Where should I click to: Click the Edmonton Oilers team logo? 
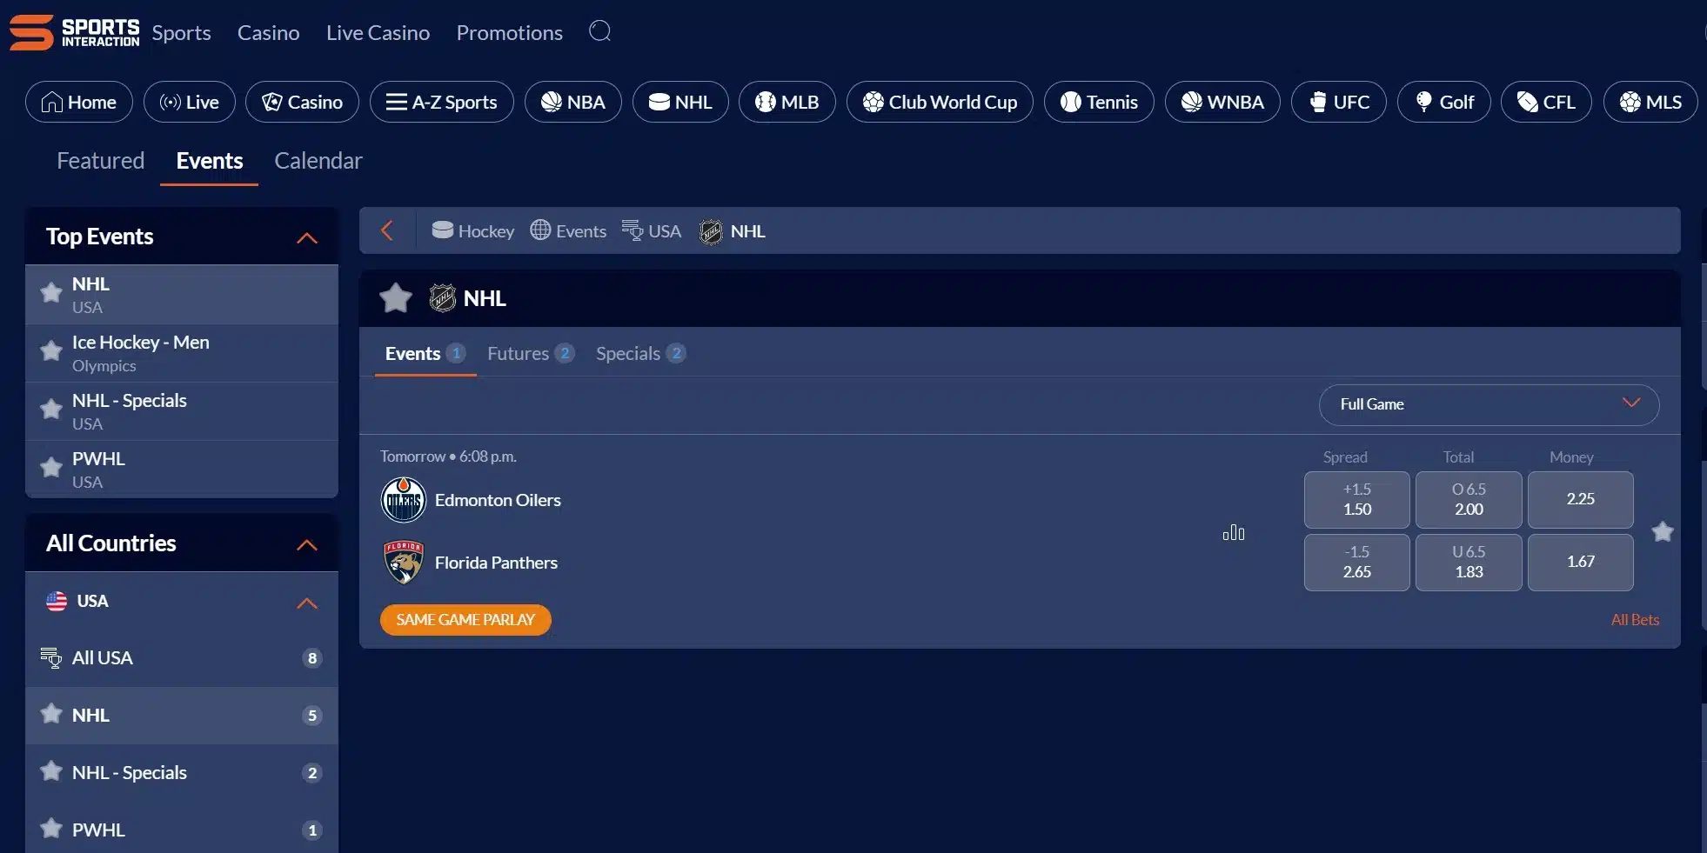click(x=404, y=500)
